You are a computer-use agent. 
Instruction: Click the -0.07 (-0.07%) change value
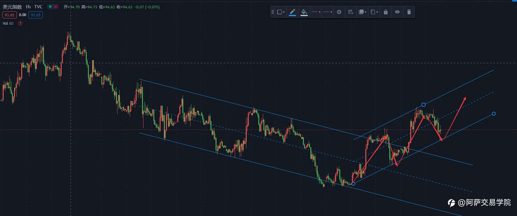click(x=147, y=7)
